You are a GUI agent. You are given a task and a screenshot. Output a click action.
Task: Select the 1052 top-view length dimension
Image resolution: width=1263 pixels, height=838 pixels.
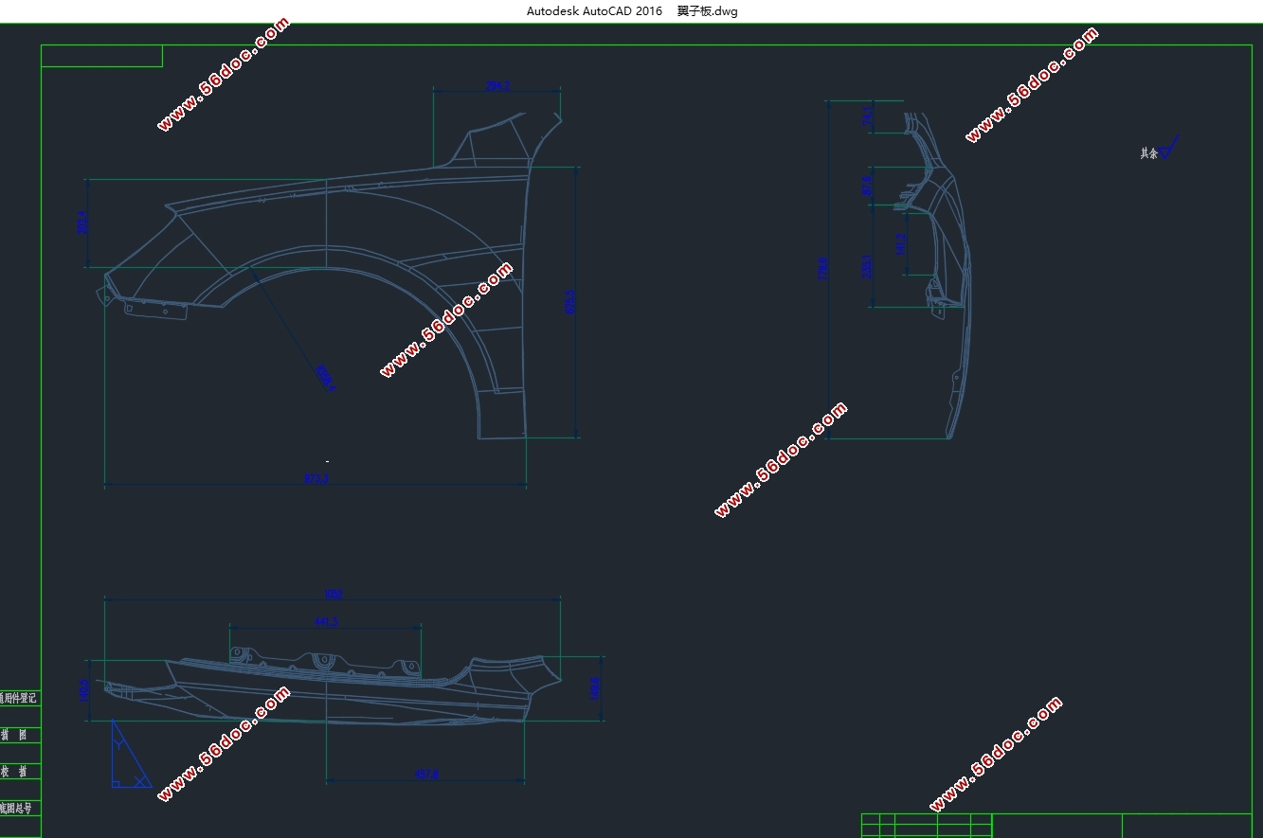tap(334, 595)
